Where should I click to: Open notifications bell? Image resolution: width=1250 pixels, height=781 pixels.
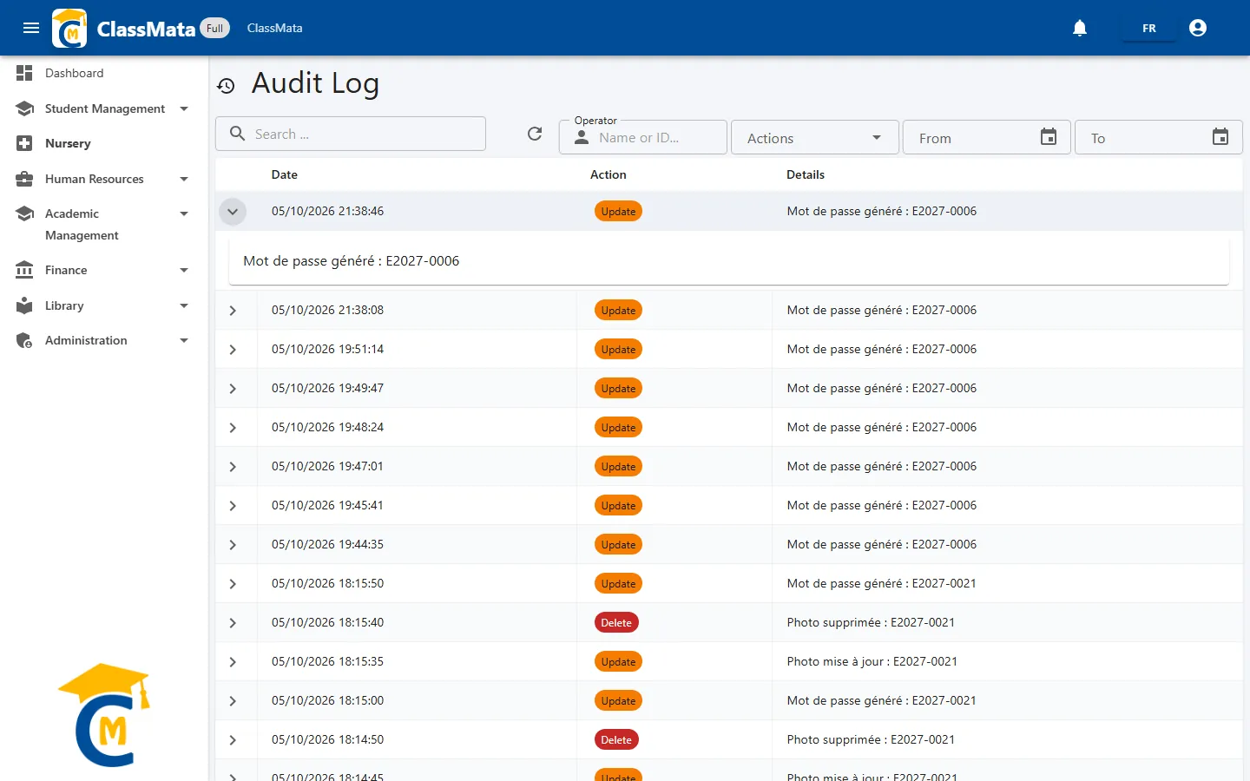click(x=1080, y=28)
